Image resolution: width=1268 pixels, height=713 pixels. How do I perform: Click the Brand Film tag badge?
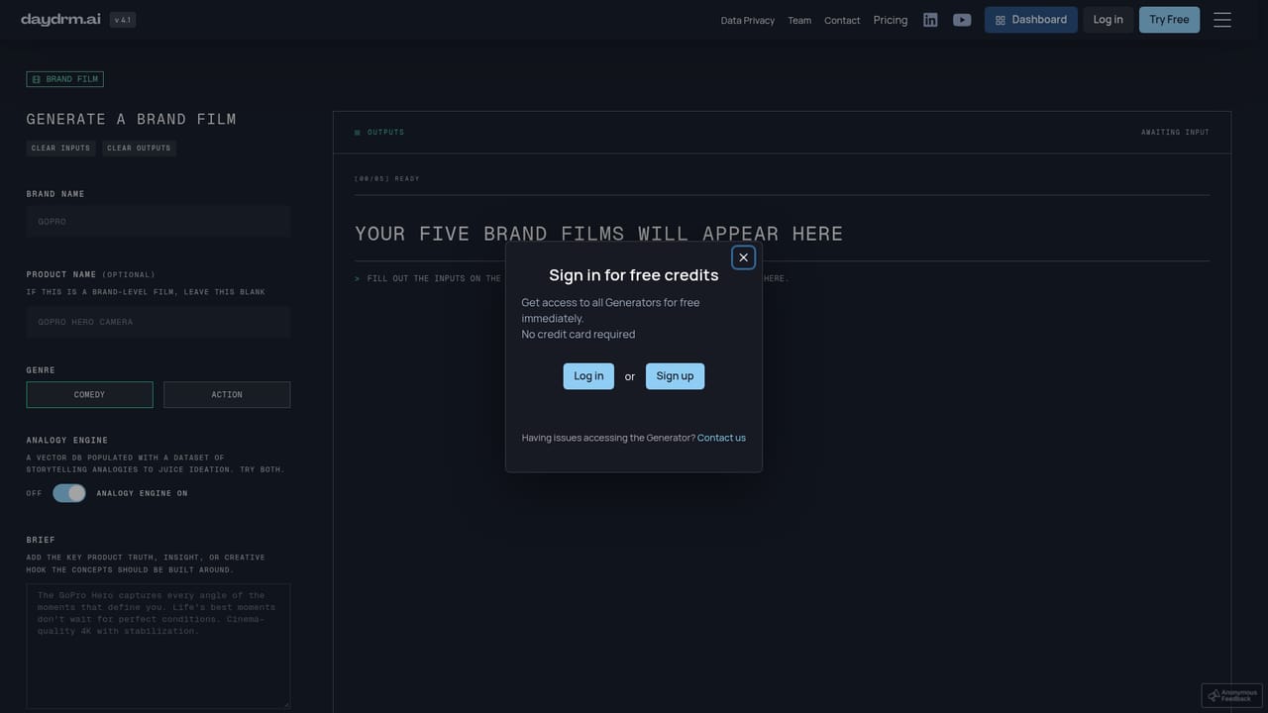tap(64, 79)
